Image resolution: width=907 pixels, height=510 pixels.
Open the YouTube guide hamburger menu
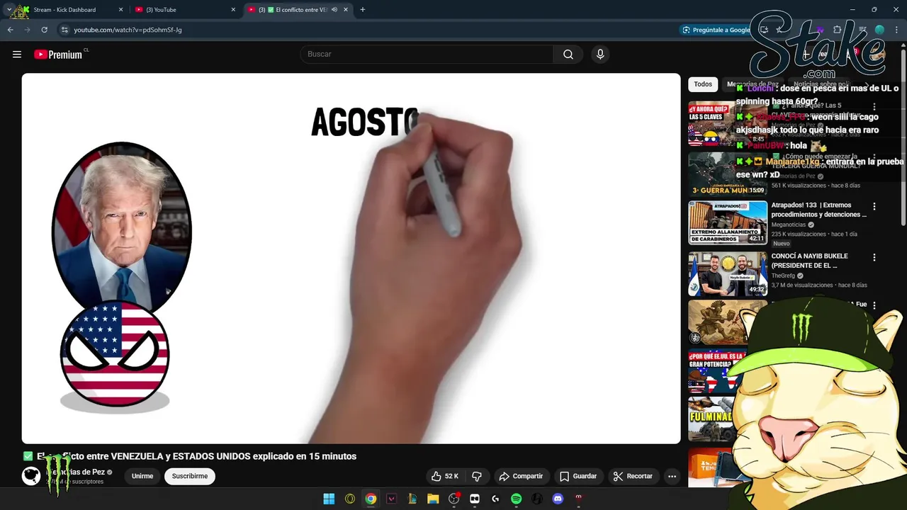coord(17,55)
